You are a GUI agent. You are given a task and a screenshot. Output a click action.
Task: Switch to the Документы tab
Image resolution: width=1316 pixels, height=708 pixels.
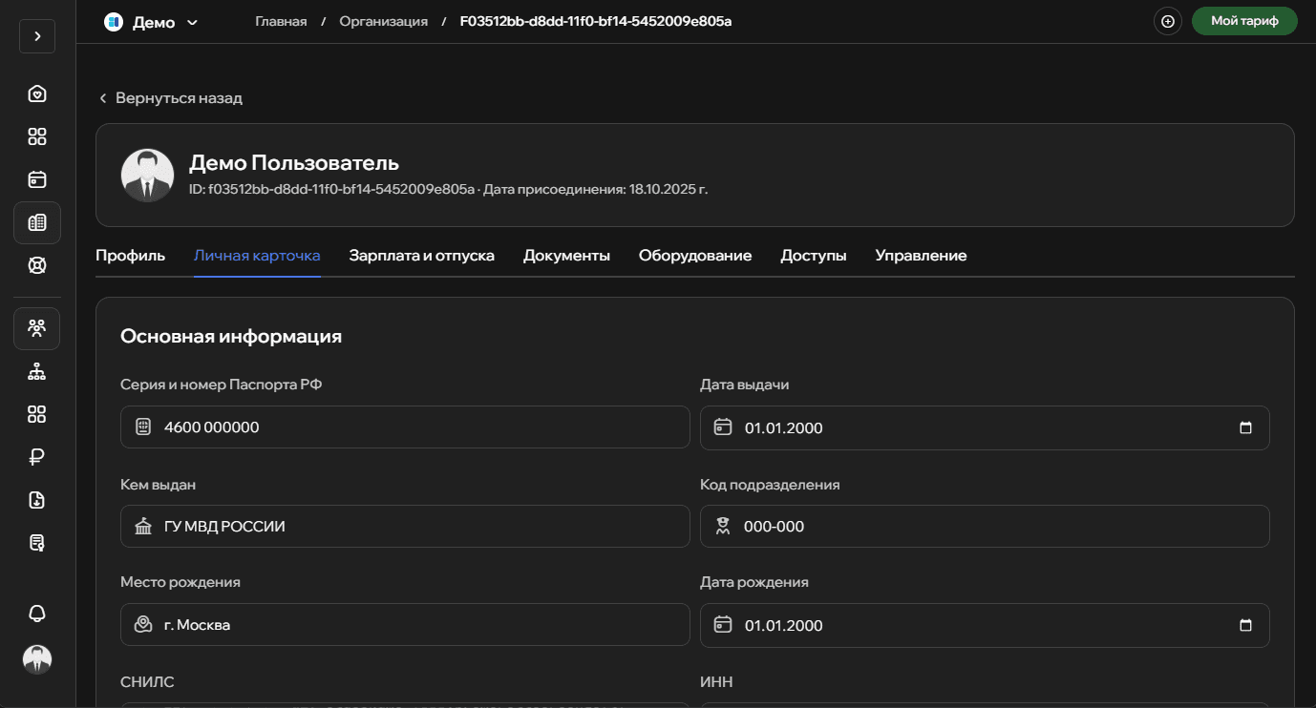[x=566, y=256]
